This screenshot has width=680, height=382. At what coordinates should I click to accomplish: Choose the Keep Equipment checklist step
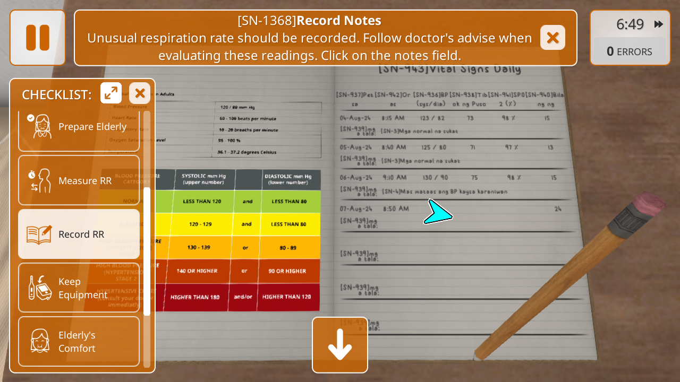point(79,288)
